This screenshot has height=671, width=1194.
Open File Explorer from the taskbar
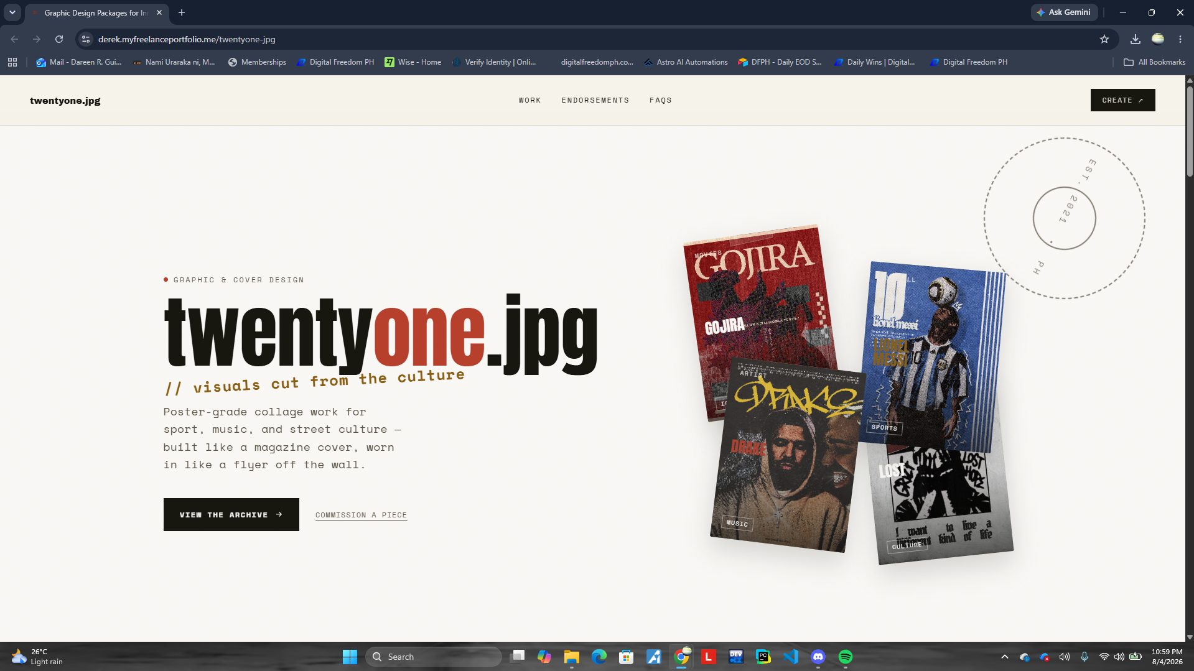click(x=572, y=657)
